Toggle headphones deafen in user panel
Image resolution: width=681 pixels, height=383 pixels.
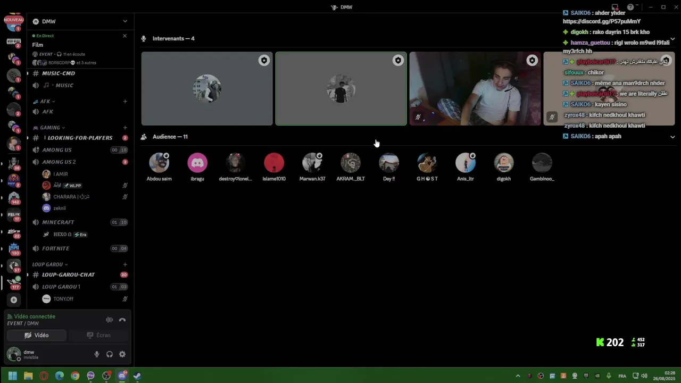click(x=110, y=354)
